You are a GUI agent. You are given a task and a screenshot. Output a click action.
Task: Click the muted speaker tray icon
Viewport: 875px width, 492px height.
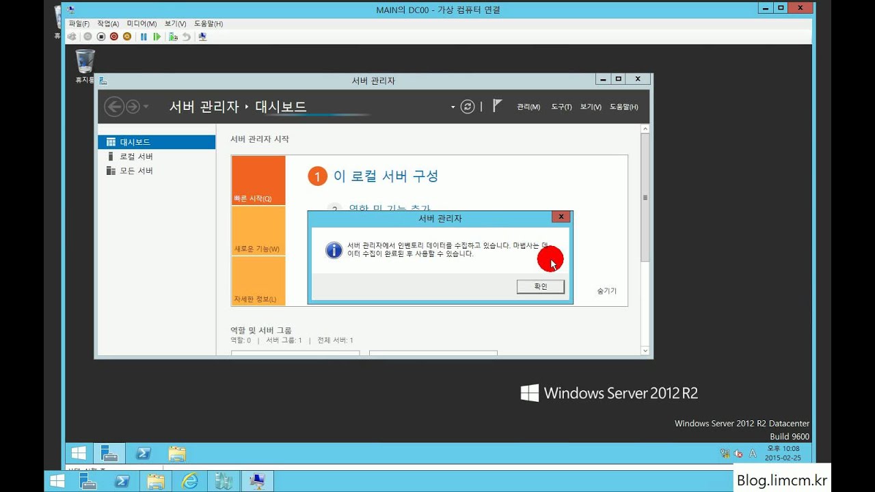[x=739, y=453]
